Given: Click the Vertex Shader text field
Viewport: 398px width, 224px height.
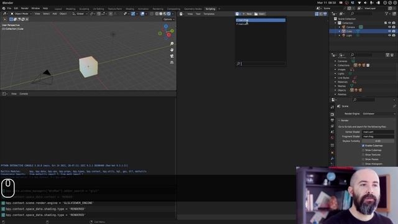Looking at the screenshot, I should [378, 132].
